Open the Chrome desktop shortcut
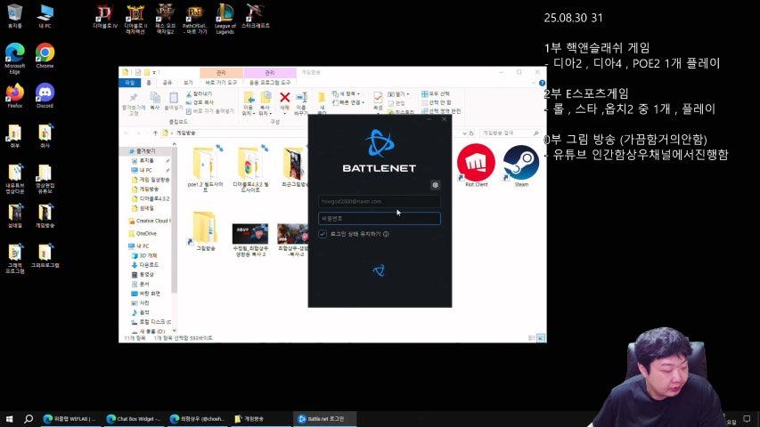The width and height of the screenshot is (760, 427). 45,55
